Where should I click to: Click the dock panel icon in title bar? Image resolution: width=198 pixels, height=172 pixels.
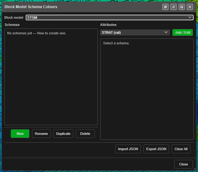182,7
